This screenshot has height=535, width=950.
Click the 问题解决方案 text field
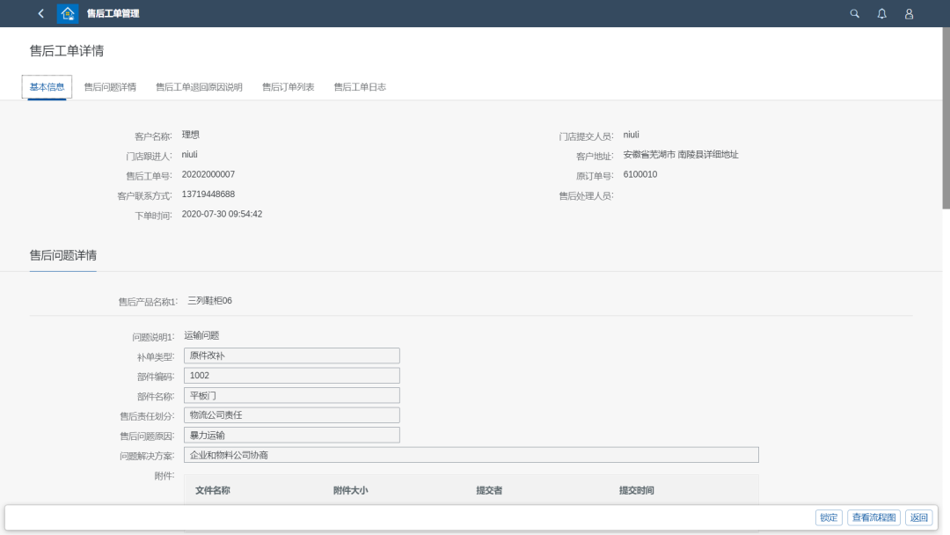point(471,455)
